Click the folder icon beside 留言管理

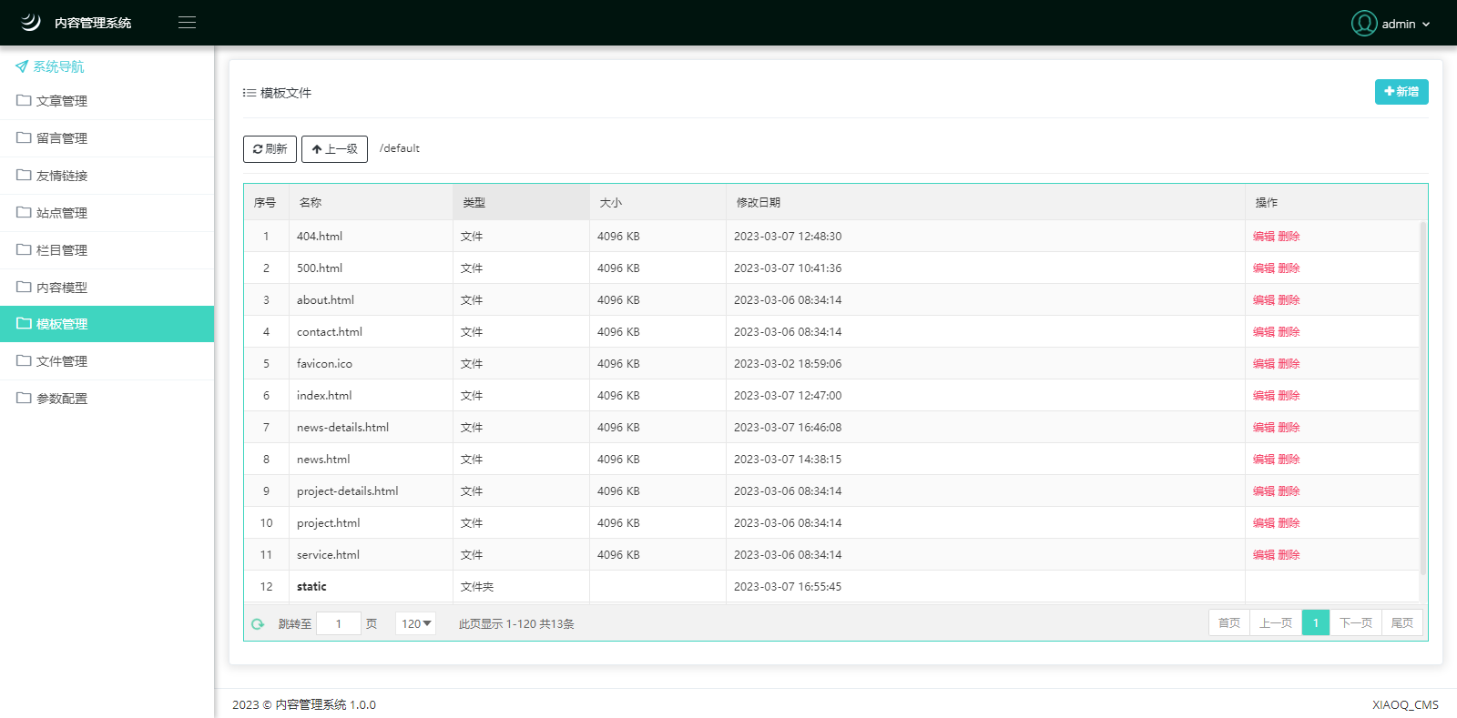pos(24,137)
